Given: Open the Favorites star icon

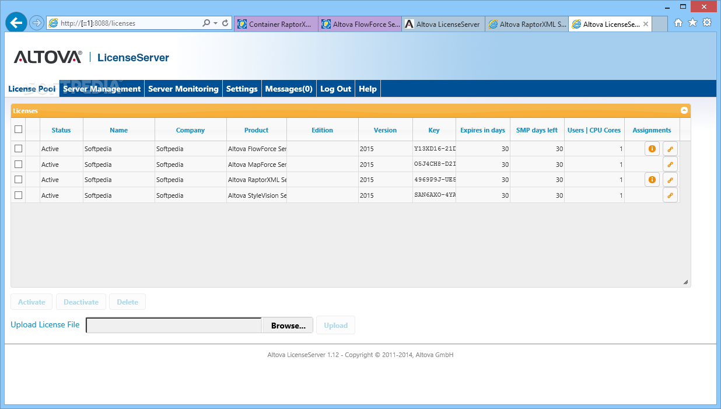Looking at the screenshot, I should coord(692,23).
